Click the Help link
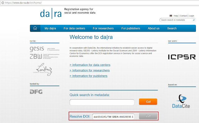The width and height of the screenshot is (199, 123). (x=176, y=16)
